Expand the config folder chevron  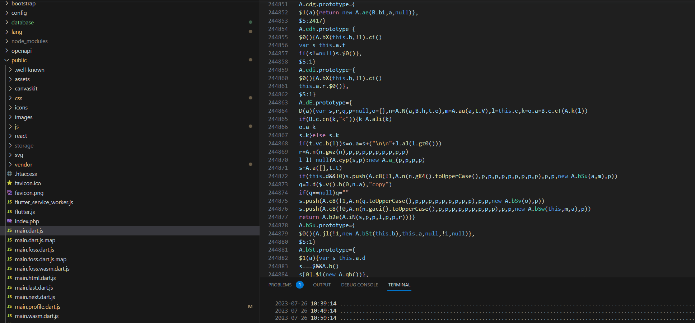(7, 13)
